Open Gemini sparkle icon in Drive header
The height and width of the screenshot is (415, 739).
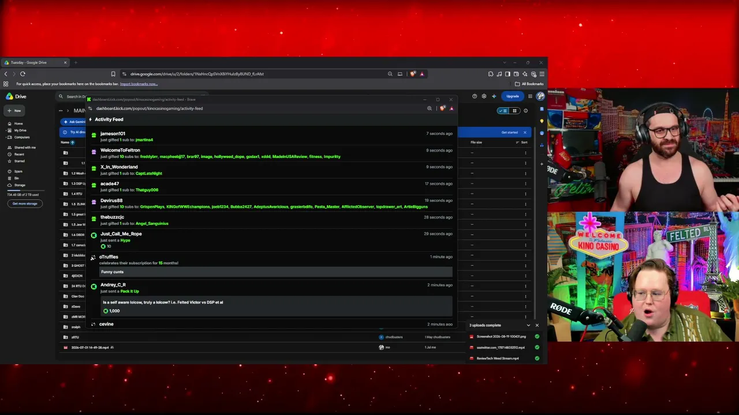click(494, 96)
